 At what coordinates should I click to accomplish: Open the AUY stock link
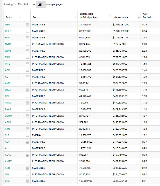(7, 142)
